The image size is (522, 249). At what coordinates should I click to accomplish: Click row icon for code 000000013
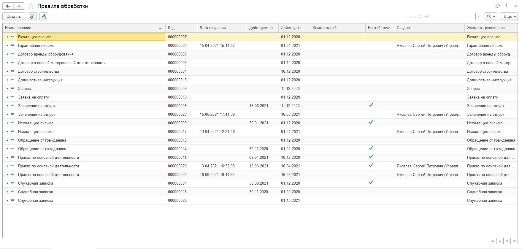point(13,140)
